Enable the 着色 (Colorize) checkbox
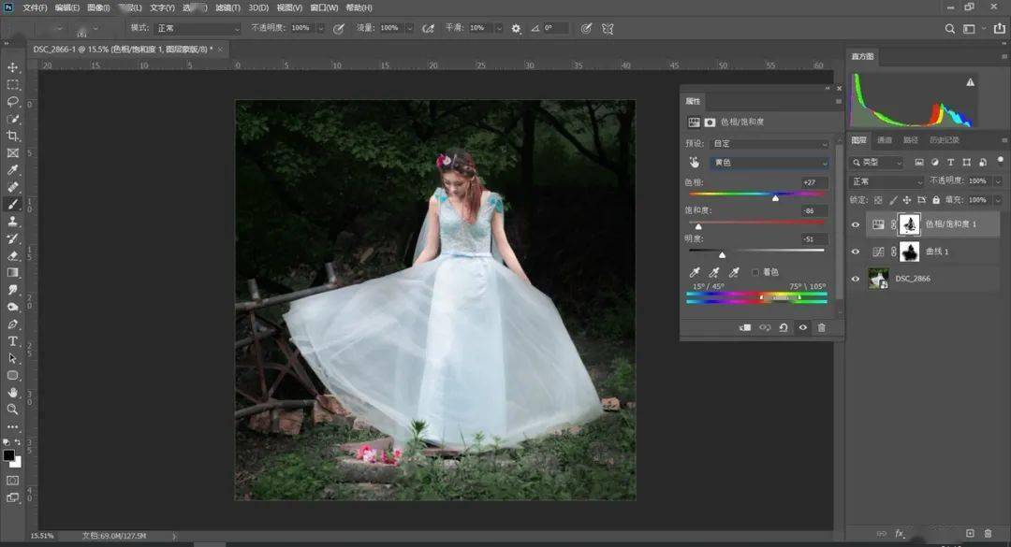Screen dimensions: 1011x547 click(x=755, y=273)
